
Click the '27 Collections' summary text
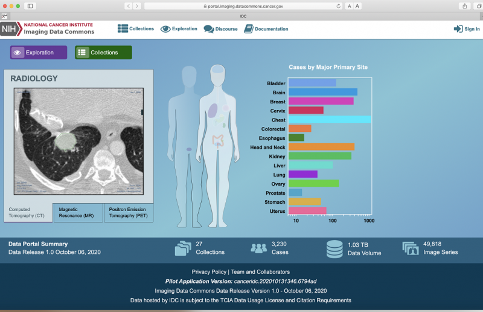(210, 248)
